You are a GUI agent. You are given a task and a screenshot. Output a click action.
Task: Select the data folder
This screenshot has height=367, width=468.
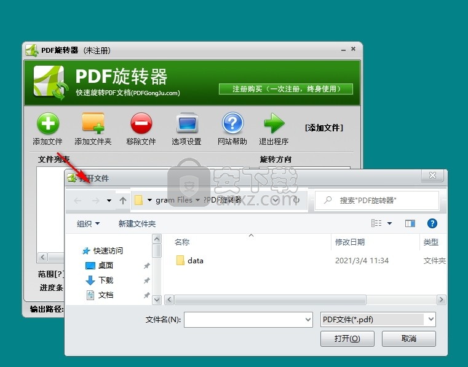195,261
